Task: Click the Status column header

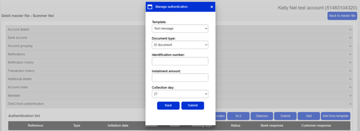Action: (235, 125)
